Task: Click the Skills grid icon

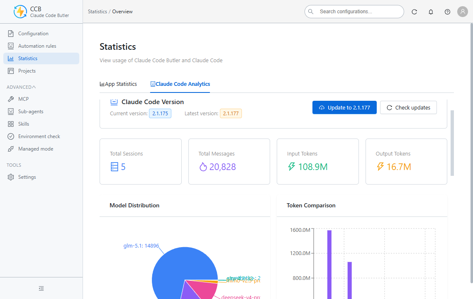Action: tap(11, 124)
